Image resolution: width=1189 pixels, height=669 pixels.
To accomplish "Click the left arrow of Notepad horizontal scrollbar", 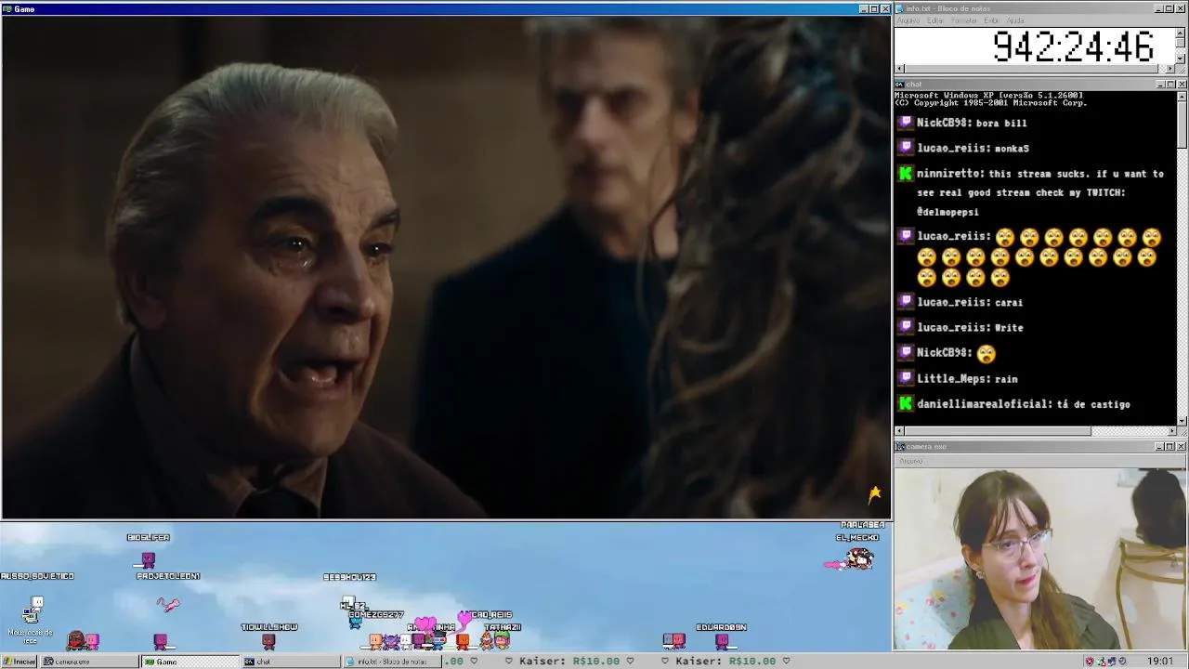I will pos(899,69).
